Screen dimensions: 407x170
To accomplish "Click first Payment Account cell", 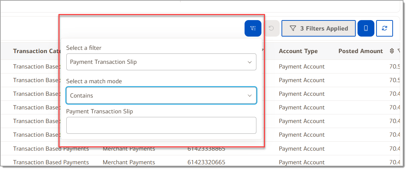I will tap(302, 67).
